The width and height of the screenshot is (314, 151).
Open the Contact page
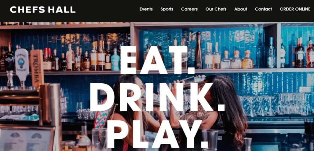pyautogui.click(x=263, y=9)
